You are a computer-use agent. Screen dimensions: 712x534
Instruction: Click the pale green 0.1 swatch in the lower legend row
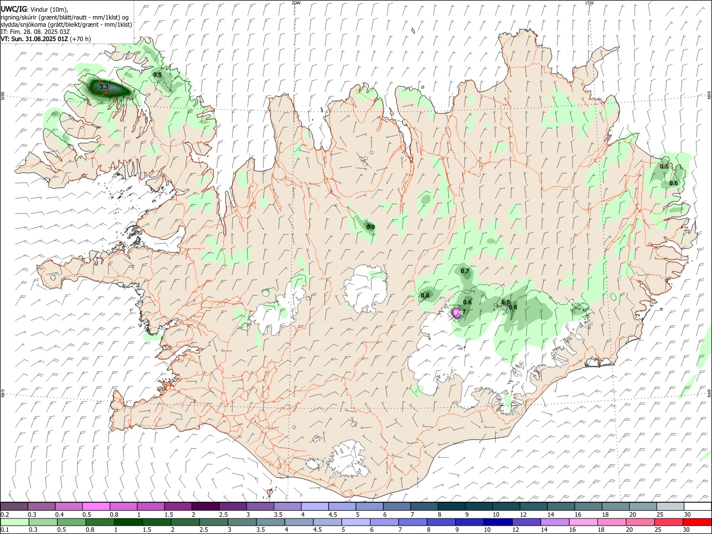click(x=14, y=522)
